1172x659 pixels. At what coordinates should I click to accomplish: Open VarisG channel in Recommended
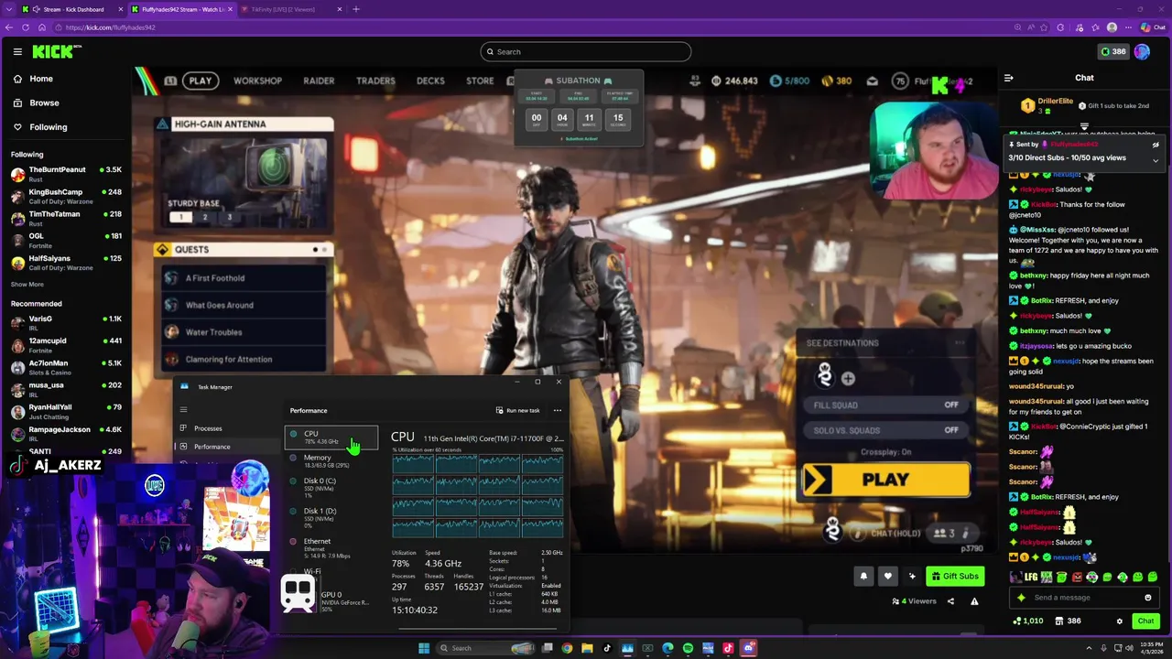[66, 322]
